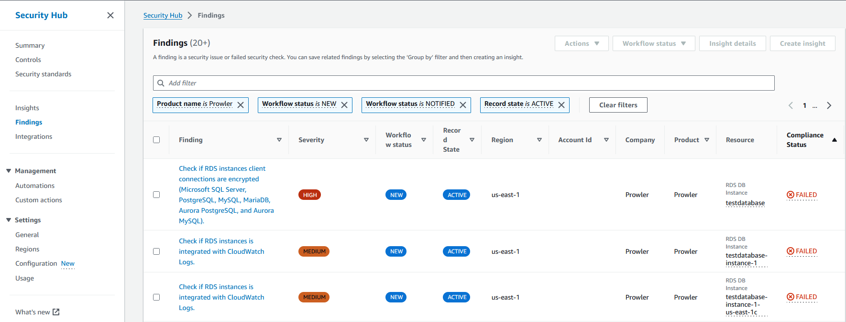Remove the Workflow status is NOTIFIED filter

tap(463, 105)
